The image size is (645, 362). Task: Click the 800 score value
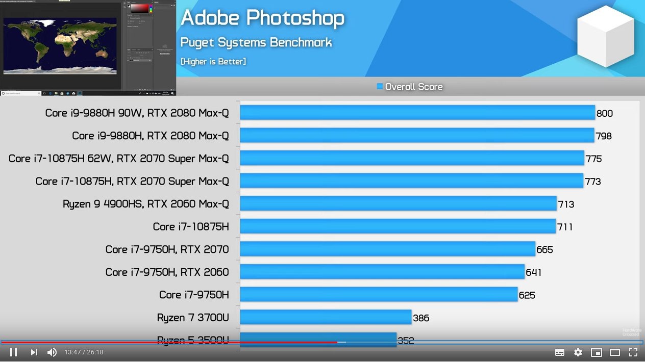tap(605, 114)
